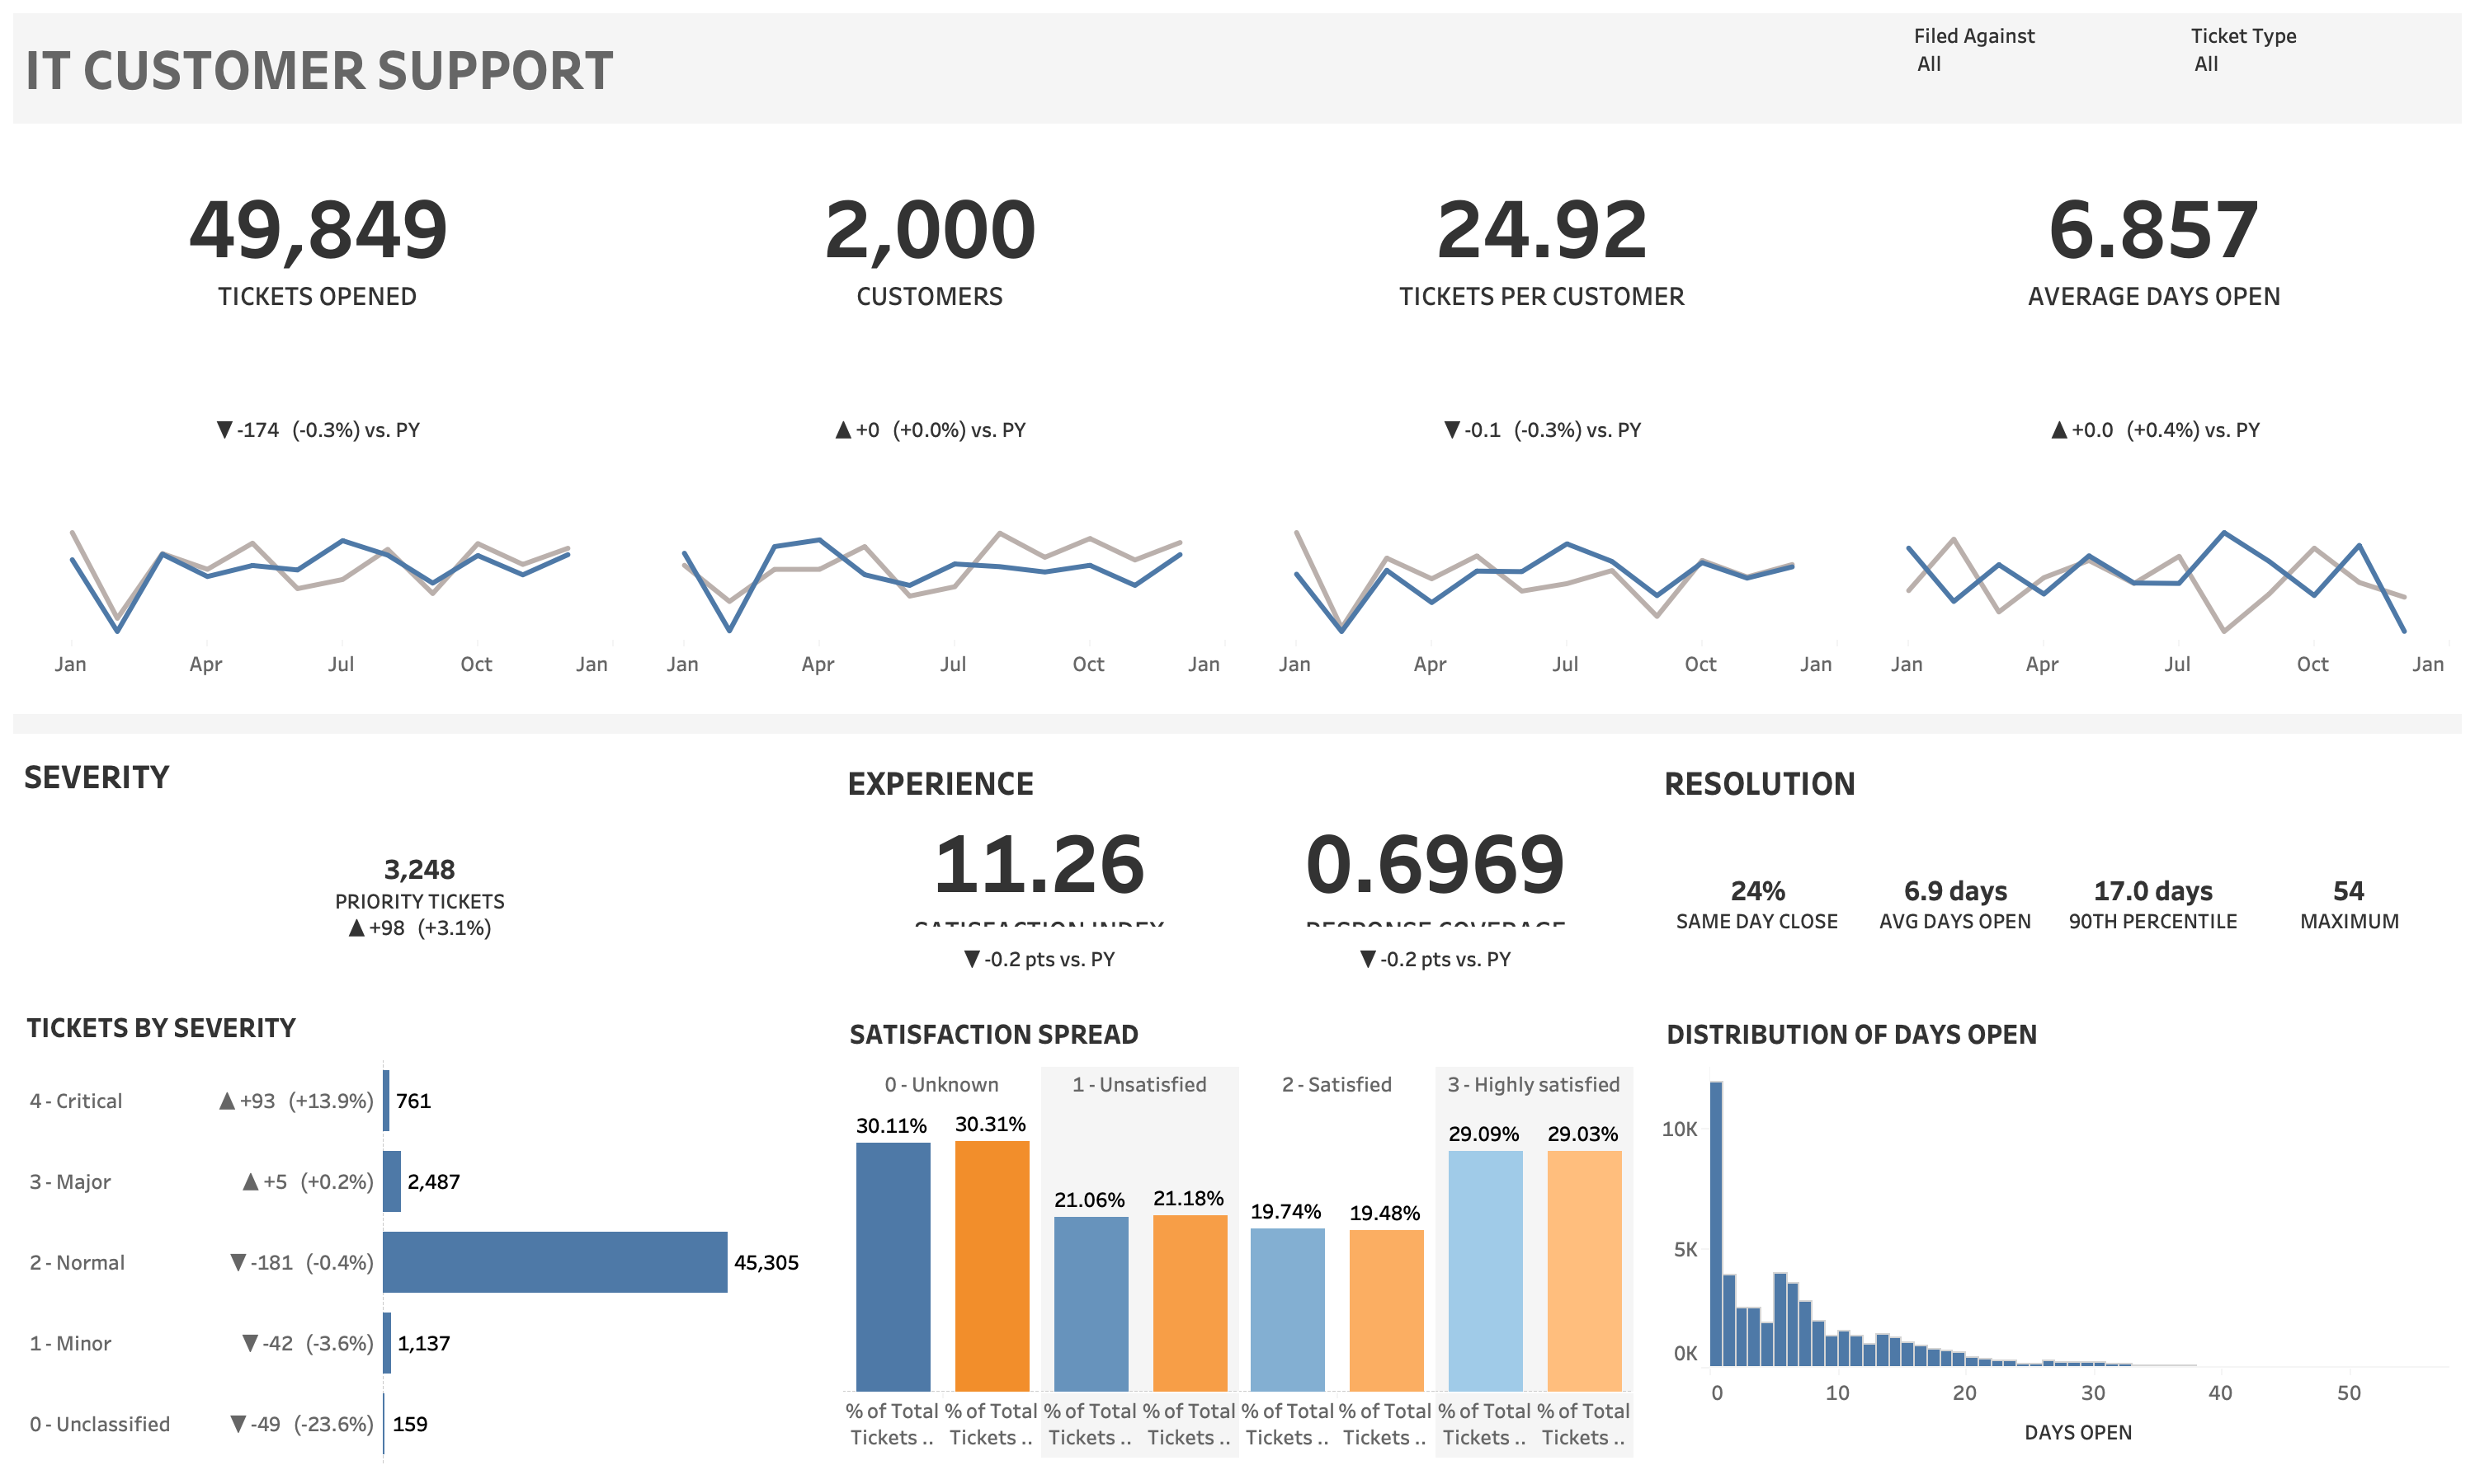Select the 3 - Major severity row label
The image size is (2475, 1484).
70,1182
